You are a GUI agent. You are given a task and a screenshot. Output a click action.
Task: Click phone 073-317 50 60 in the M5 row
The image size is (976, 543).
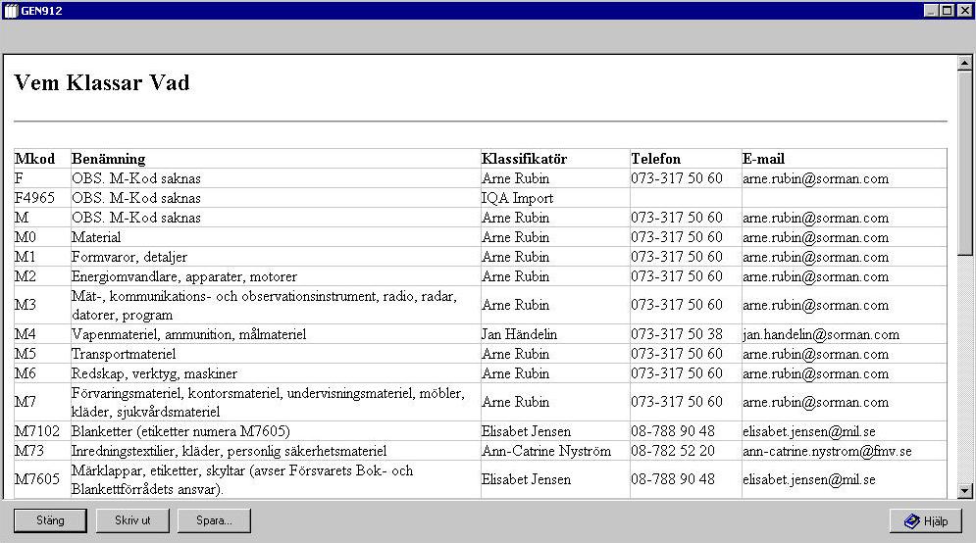677,354
